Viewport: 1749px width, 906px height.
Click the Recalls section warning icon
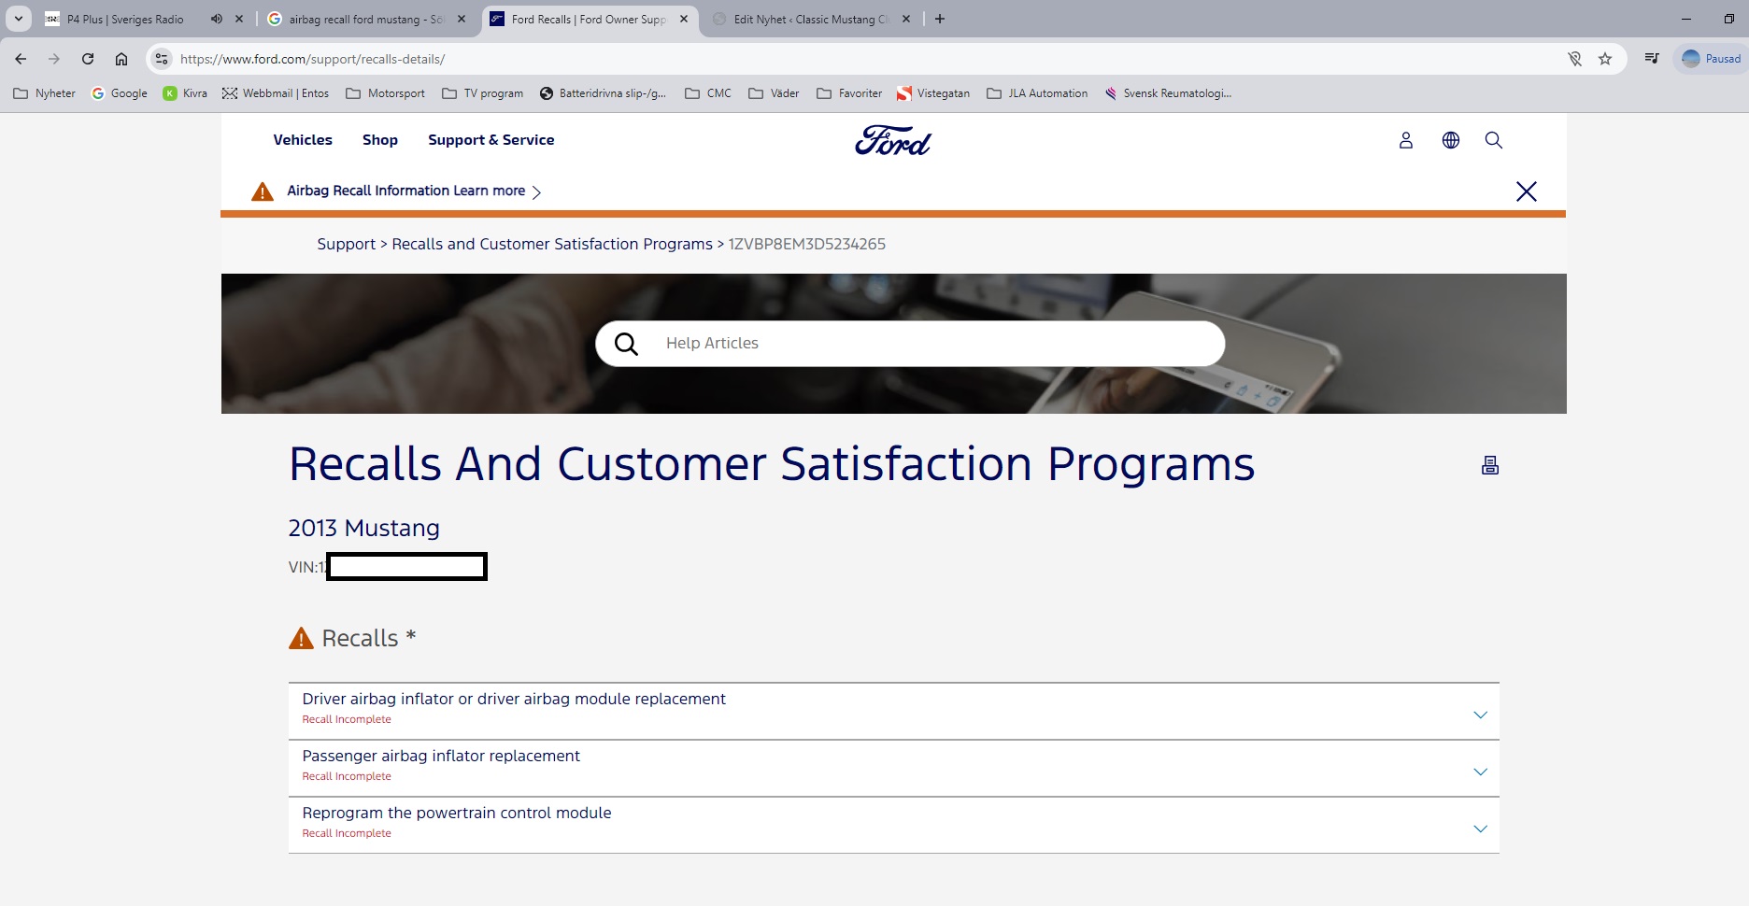coord(301,638)
